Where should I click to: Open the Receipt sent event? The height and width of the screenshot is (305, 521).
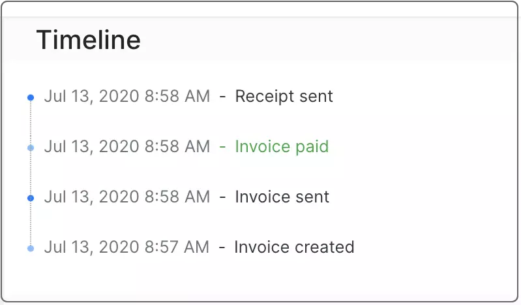284,97
